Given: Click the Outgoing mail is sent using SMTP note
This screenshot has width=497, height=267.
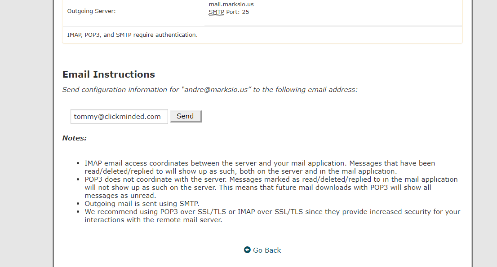Looking at the screenshot, I should [x=142, y=203].
